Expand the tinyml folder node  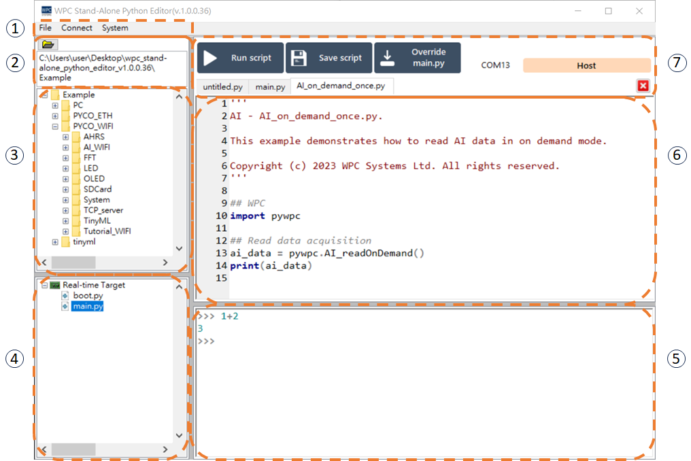click(56, 242)
